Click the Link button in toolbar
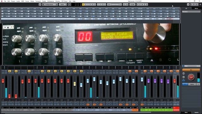 click(109, 4)
